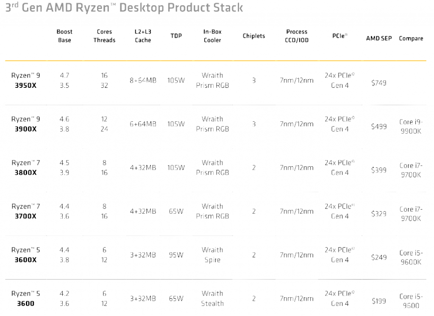Select the 8+64MB cache value

point(143,80)
